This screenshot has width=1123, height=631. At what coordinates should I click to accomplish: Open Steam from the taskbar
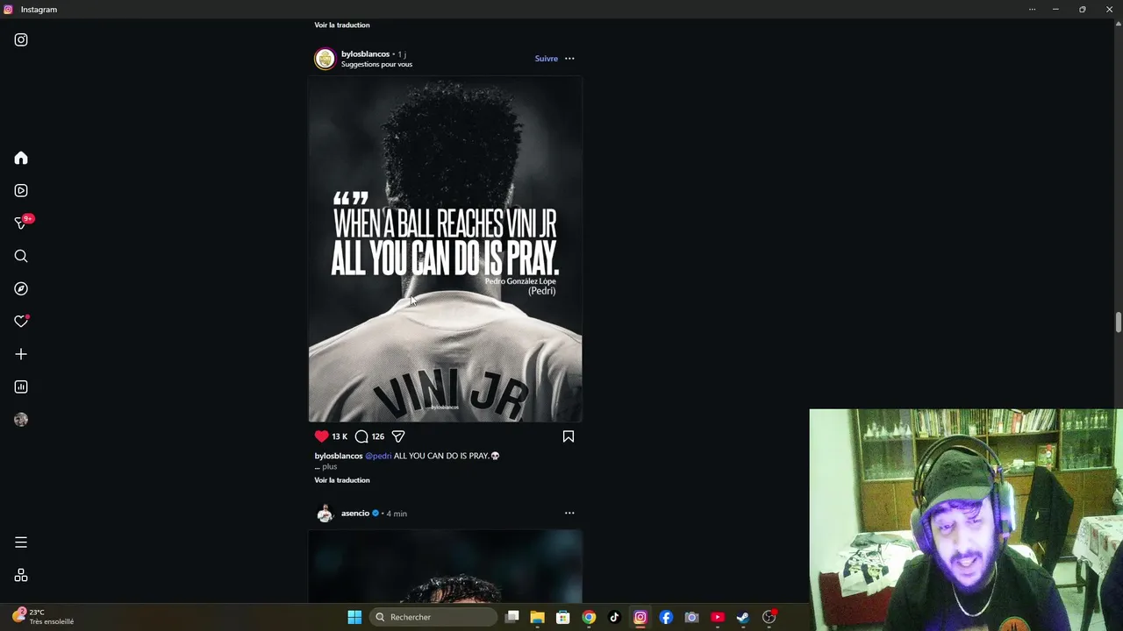click(743, 617)
